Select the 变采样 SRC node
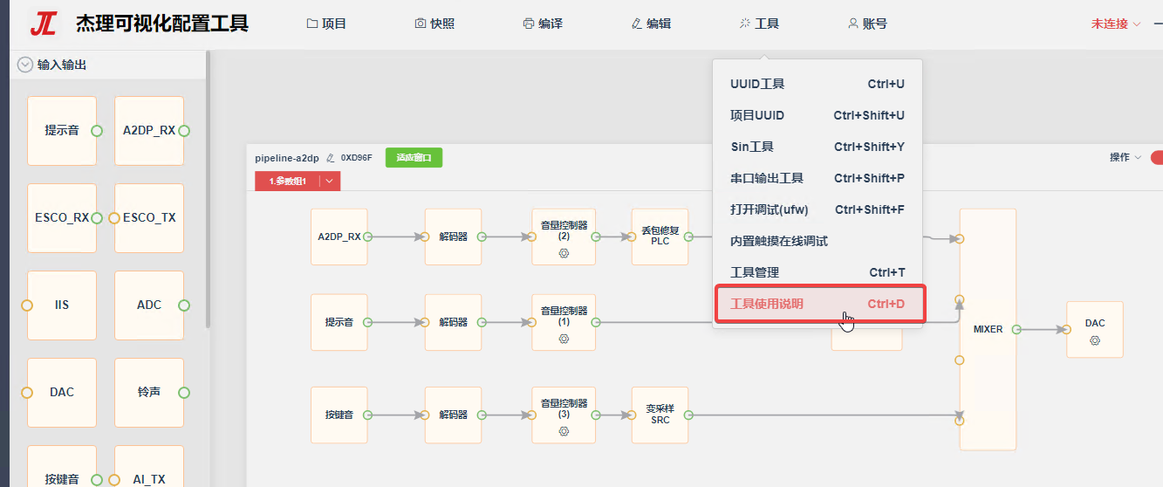1163x487 pixels. [x=660, y=415]
